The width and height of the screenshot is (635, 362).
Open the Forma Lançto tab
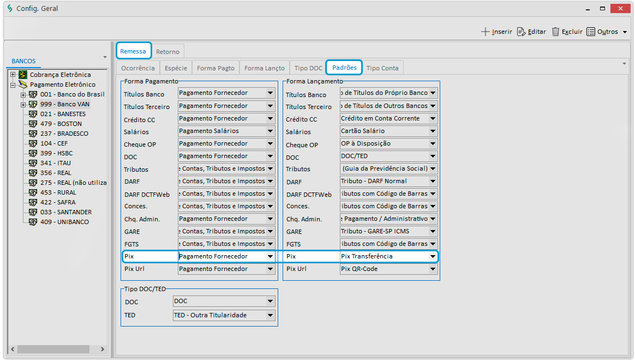(x=265, y=68)
